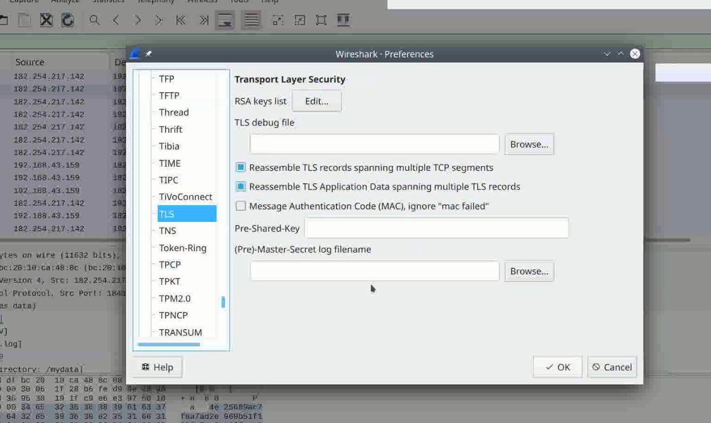
Task: Go back in packet history arrow
Action: pyautogui.click(x=116, y=20)
